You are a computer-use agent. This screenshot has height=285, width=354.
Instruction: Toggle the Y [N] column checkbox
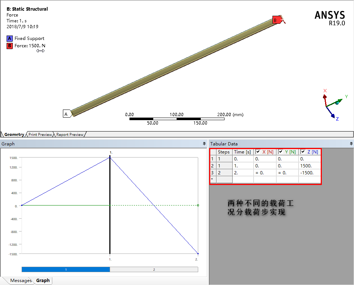click(x=280, y=152)
